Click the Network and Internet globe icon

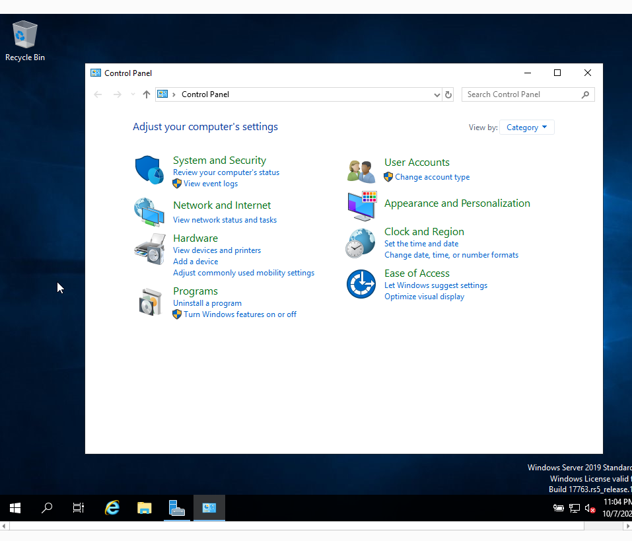click(x=149, y=212)
